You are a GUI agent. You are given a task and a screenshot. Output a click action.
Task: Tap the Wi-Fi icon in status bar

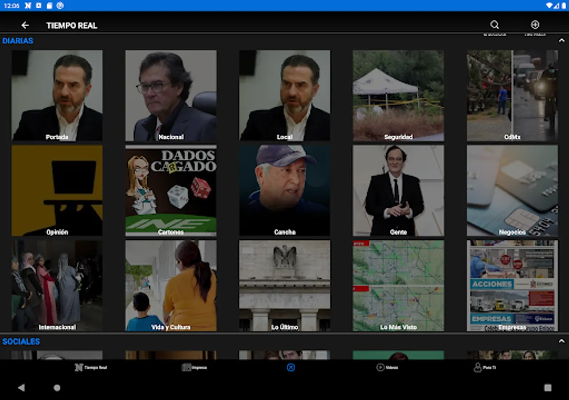click(x=550, y=5)
